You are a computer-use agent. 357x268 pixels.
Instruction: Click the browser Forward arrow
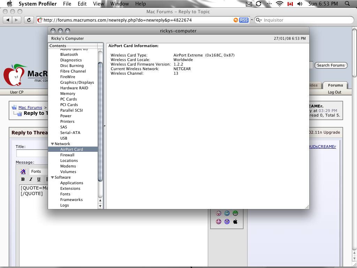(16, 20)
